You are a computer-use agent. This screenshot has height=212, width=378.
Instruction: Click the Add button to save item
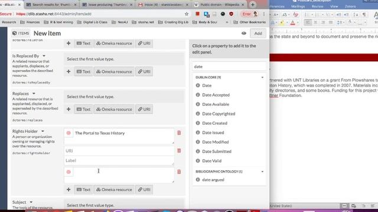[x=258, y=34]
